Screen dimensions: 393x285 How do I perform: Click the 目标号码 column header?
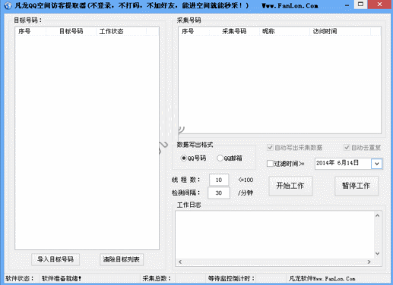pos(71,31)
